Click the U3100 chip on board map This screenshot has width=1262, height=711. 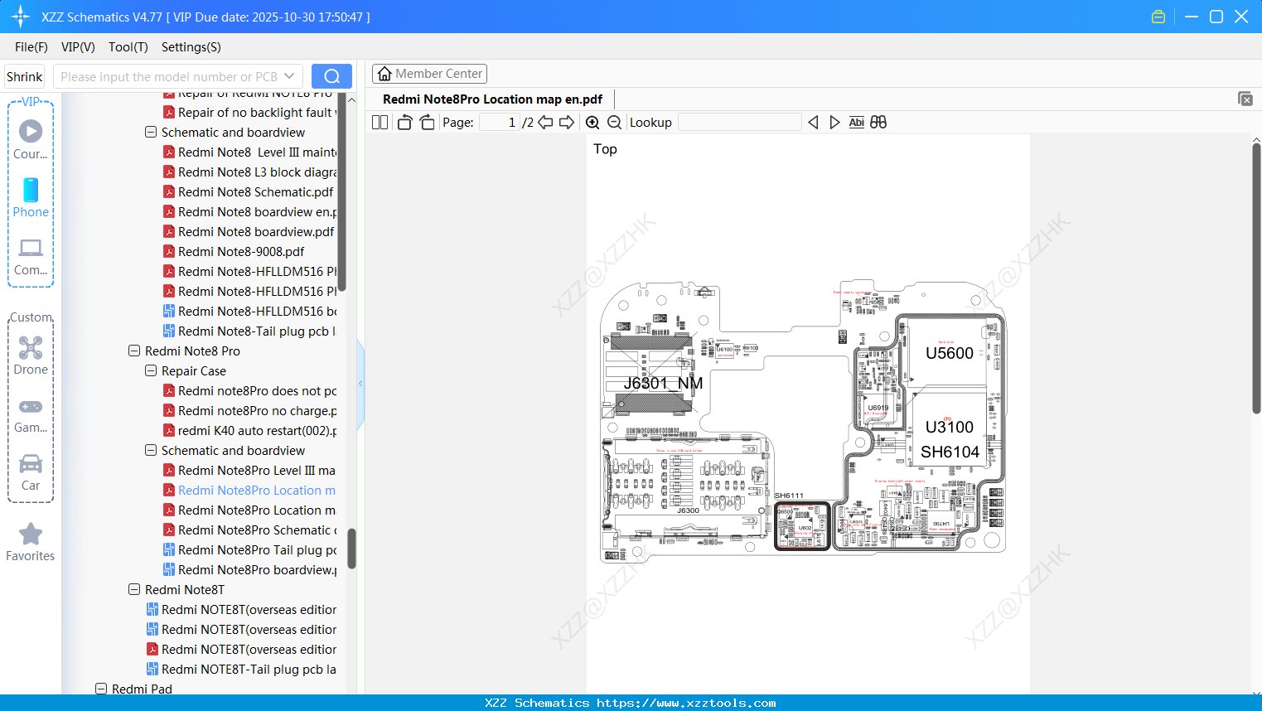[949, 427]
